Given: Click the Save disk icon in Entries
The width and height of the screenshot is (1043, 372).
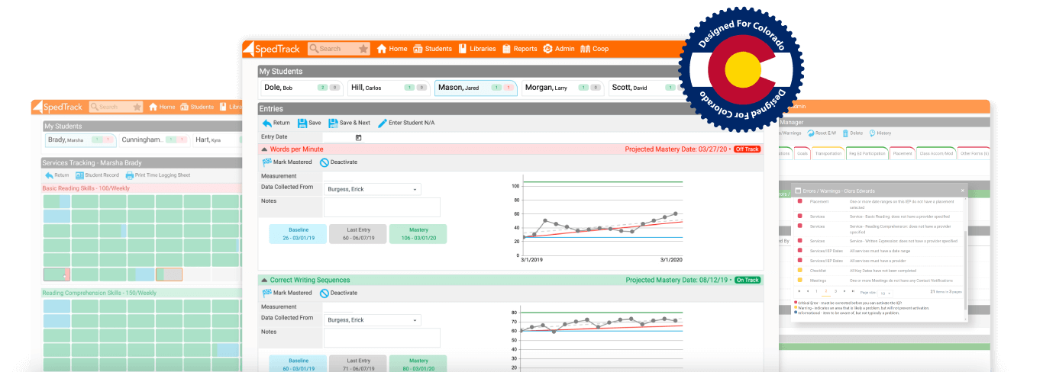Looking at the screenshot, I should click(303, 123).
